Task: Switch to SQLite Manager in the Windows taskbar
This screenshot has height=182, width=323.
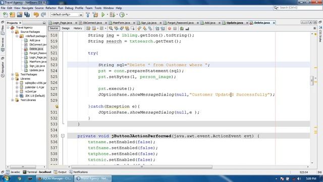Action: pyautogui.click(x=55, y=178)
